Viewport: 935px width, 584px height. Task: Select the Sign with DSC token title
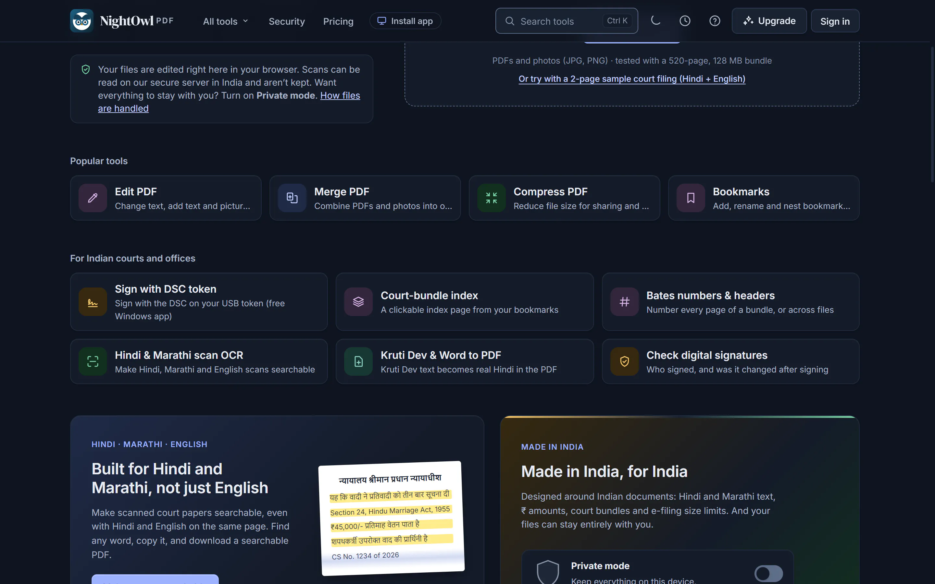165,289
